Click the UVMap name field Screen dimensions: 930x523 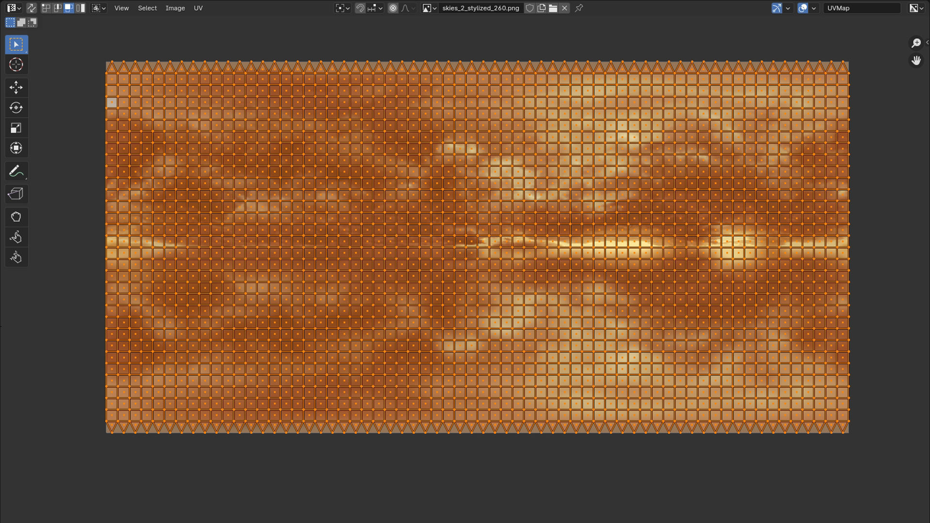click(x=861, y=8)
